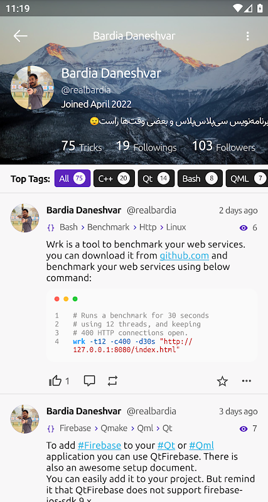Go back using the arrow icon
268x502 pixels.
click(x=20, y=36)
